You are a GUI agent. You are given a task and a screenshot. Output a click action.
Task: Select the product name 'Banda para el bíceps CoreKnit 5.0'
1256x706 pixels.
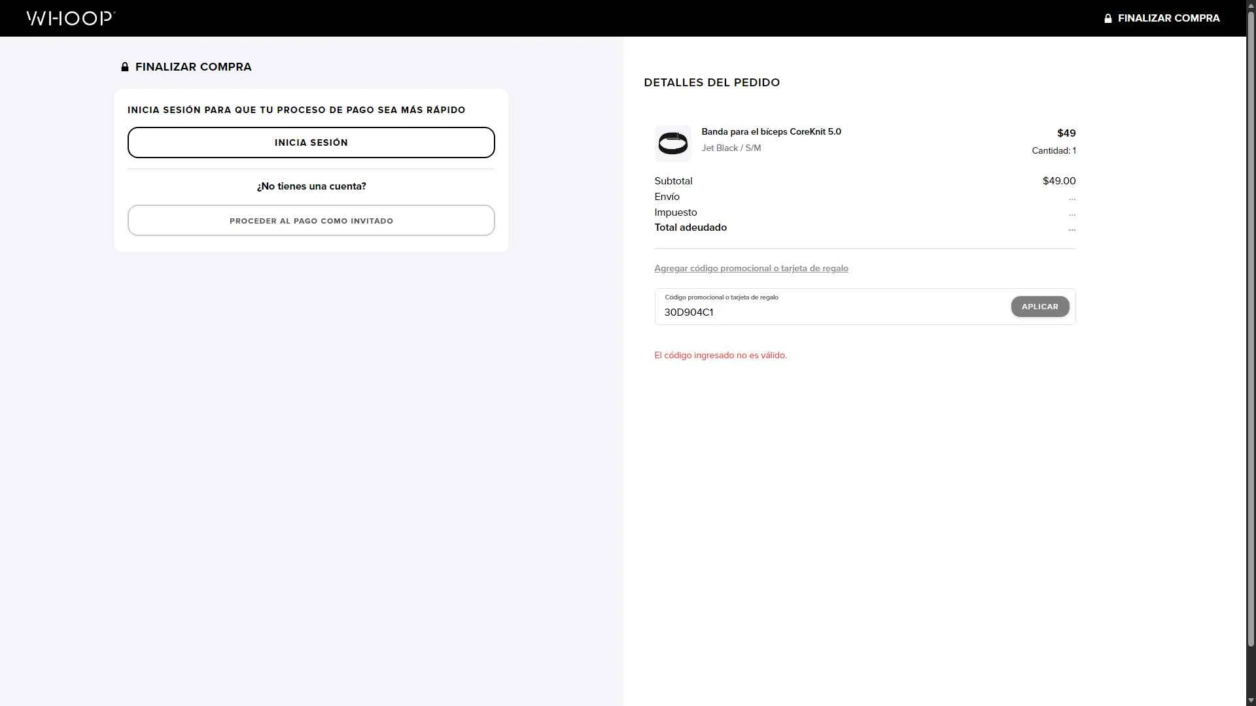771,131
